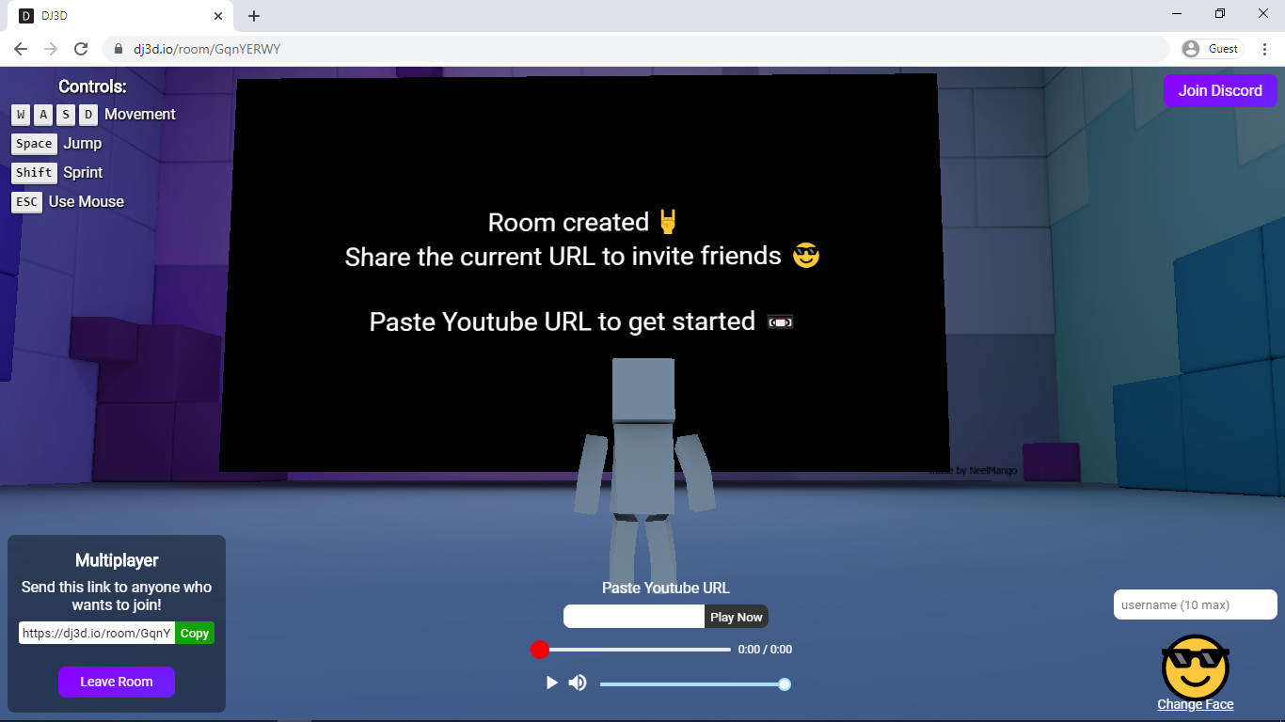Click the Leave Room button

(x=116, y=682)
